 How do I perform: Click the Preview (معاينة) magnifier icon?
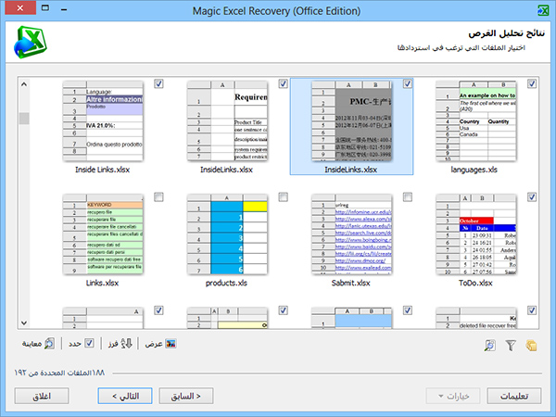click(49, 343)
